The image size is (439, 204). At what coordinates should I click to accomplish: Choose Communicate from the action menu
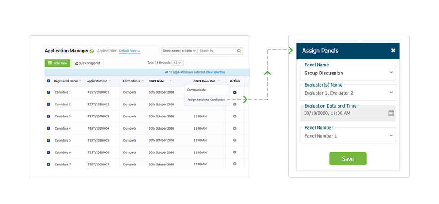pos(196,90)
